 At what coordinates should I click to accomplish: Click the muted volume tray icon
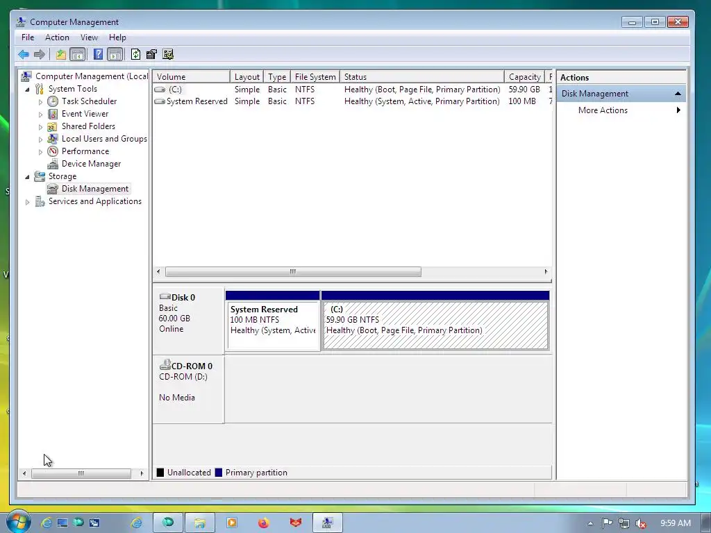(x=641, y=523)
